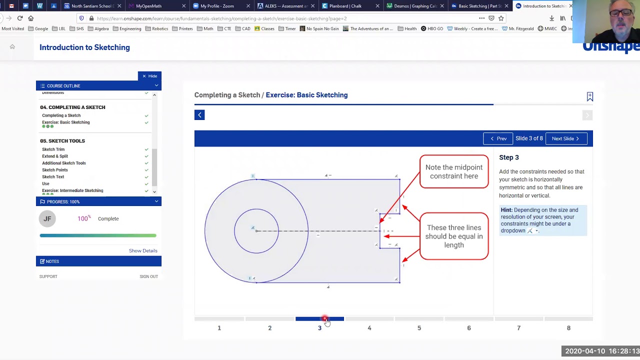This screenshot has width=640, height=360.
Task: Open the Robotics bookmarks folder
Action: click(156, 28)
